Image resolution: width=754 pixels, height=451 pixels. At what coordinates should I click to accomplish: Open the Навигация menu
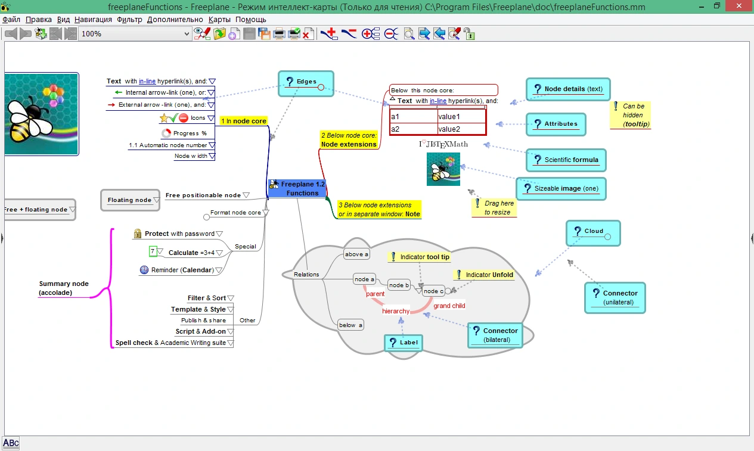pyautogui.click(x=94, y=19)
